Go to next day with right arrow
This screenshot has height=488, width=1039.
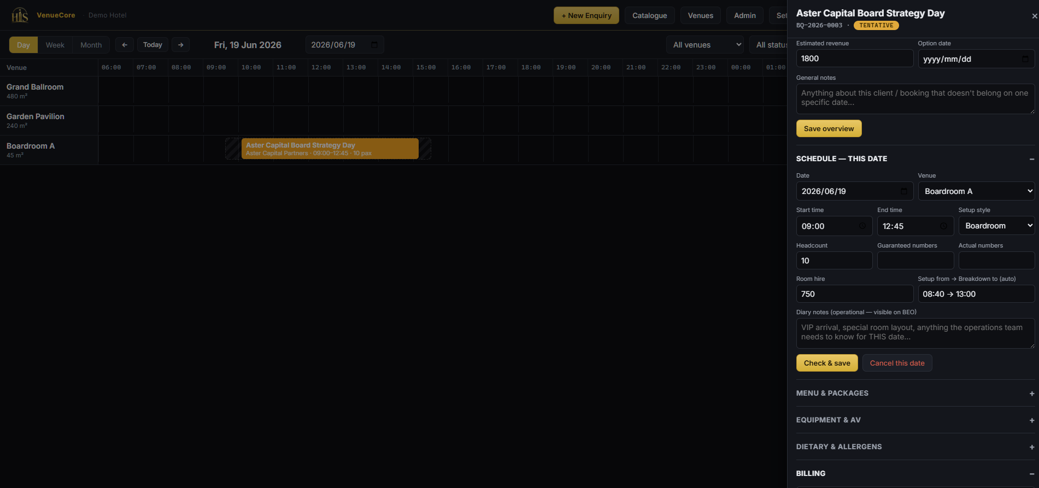pos(181,45)
